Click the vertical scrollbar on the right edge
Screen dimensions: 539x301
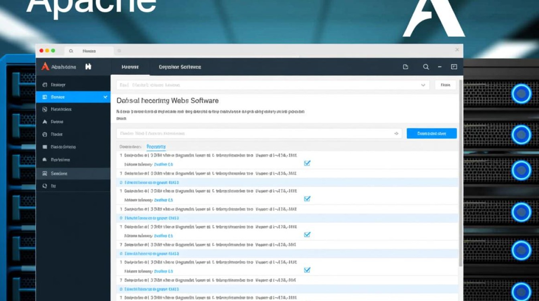[x=461, y=173]
